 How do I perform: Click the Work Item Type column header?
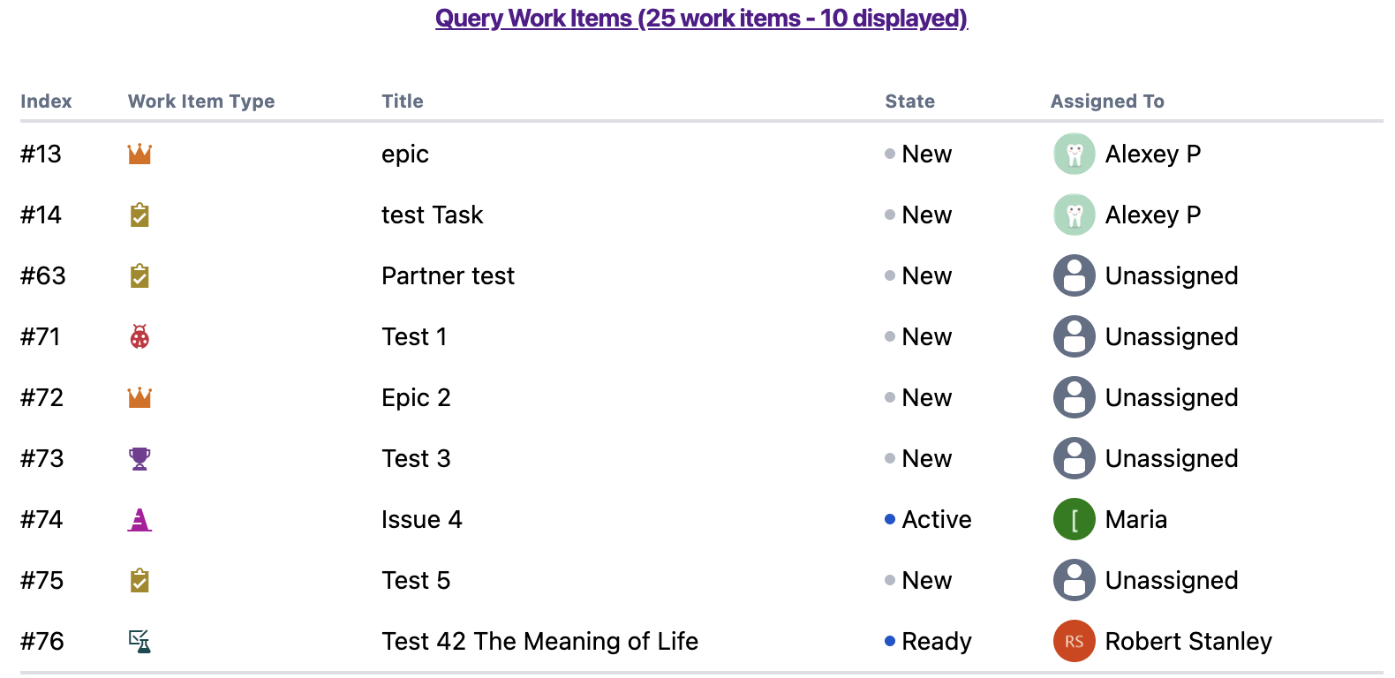coord(201,102)
